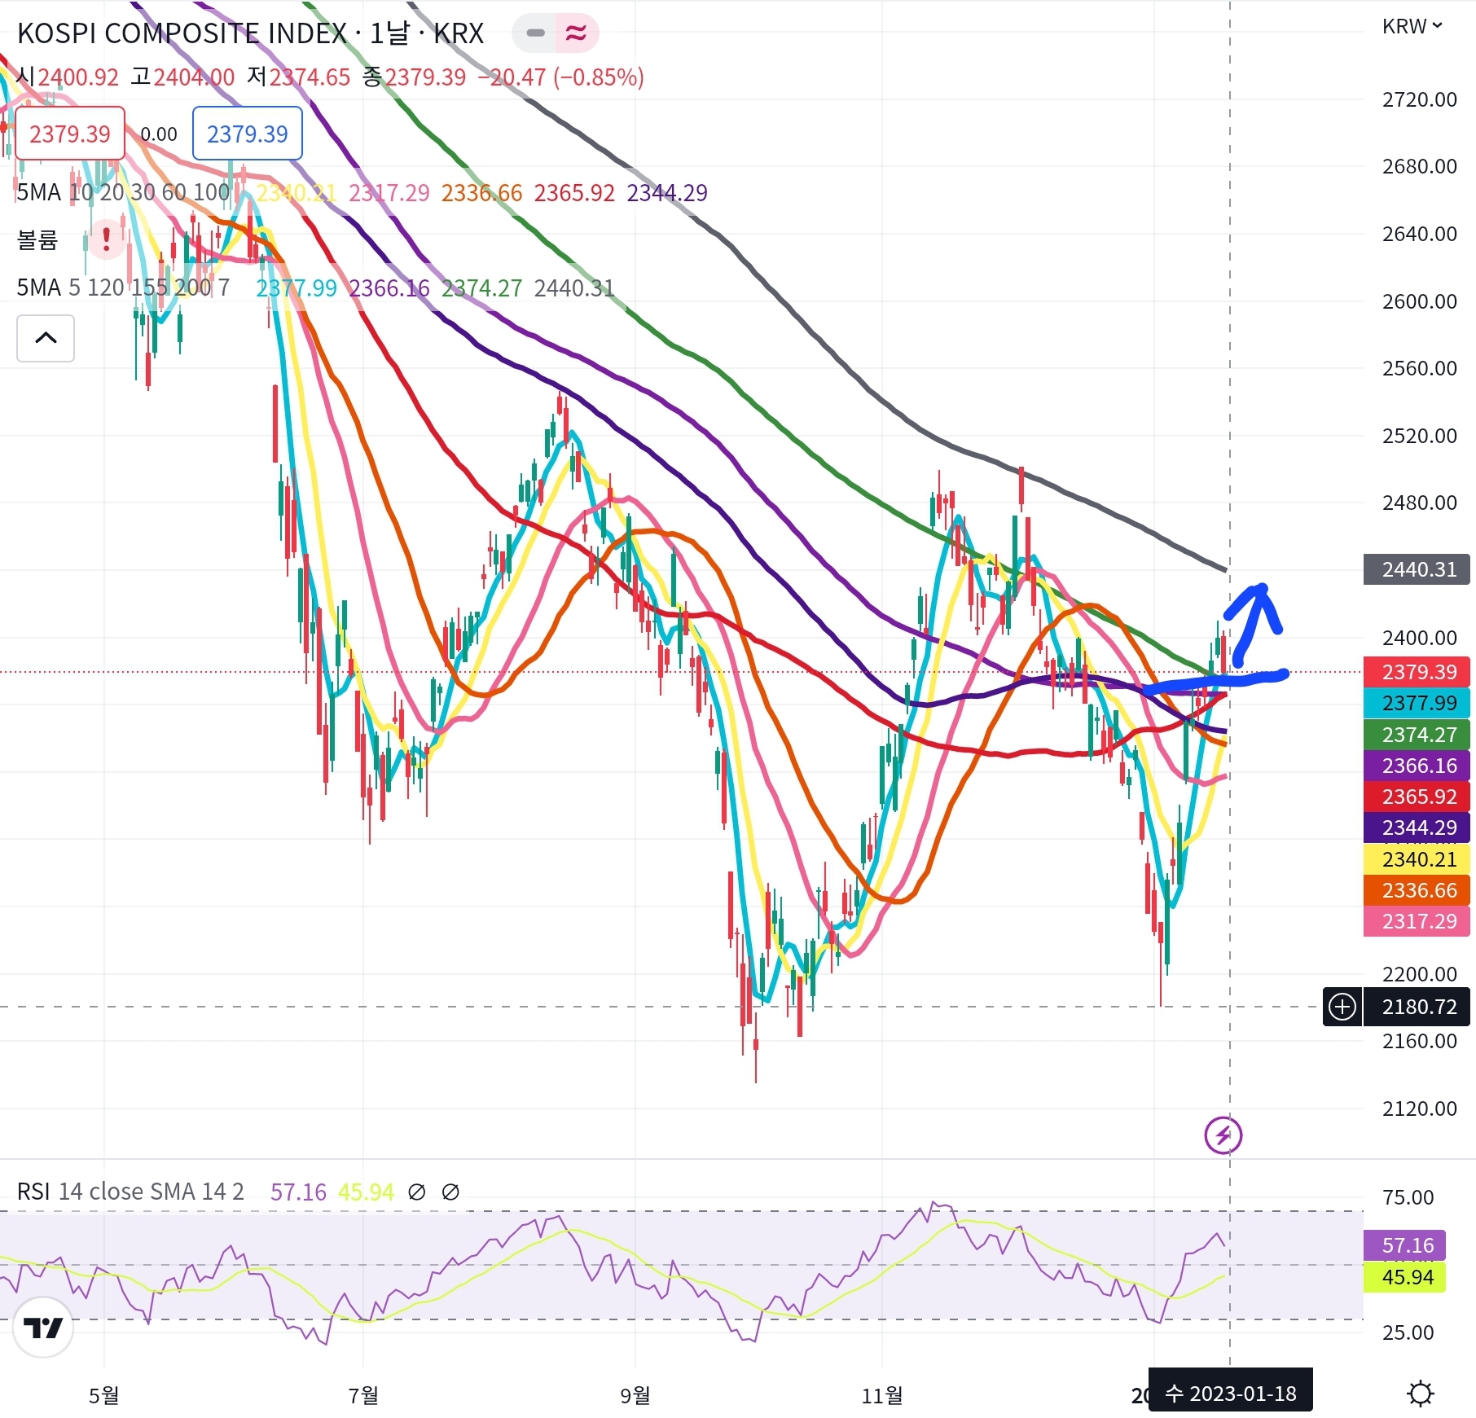Viewport: 1476px width, 1418px height.
Task: Click the green 2374.27 axis label
Action: pyautogui.click(x=1418, y=735)
